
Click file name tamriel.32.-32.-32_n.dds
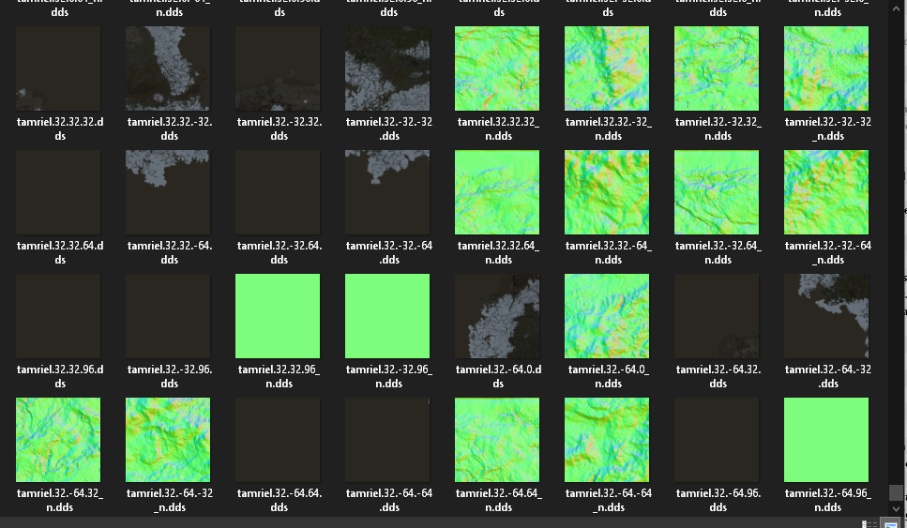point(828,129)
